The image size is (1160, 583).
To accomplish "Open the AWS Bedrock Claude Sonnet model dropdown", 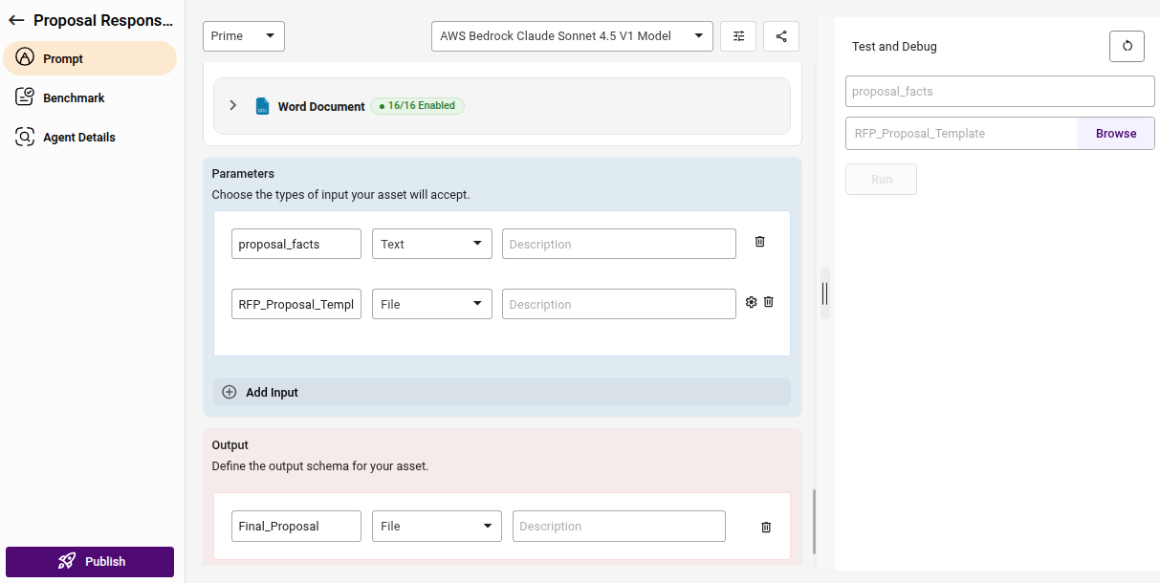I will (572, 36).
